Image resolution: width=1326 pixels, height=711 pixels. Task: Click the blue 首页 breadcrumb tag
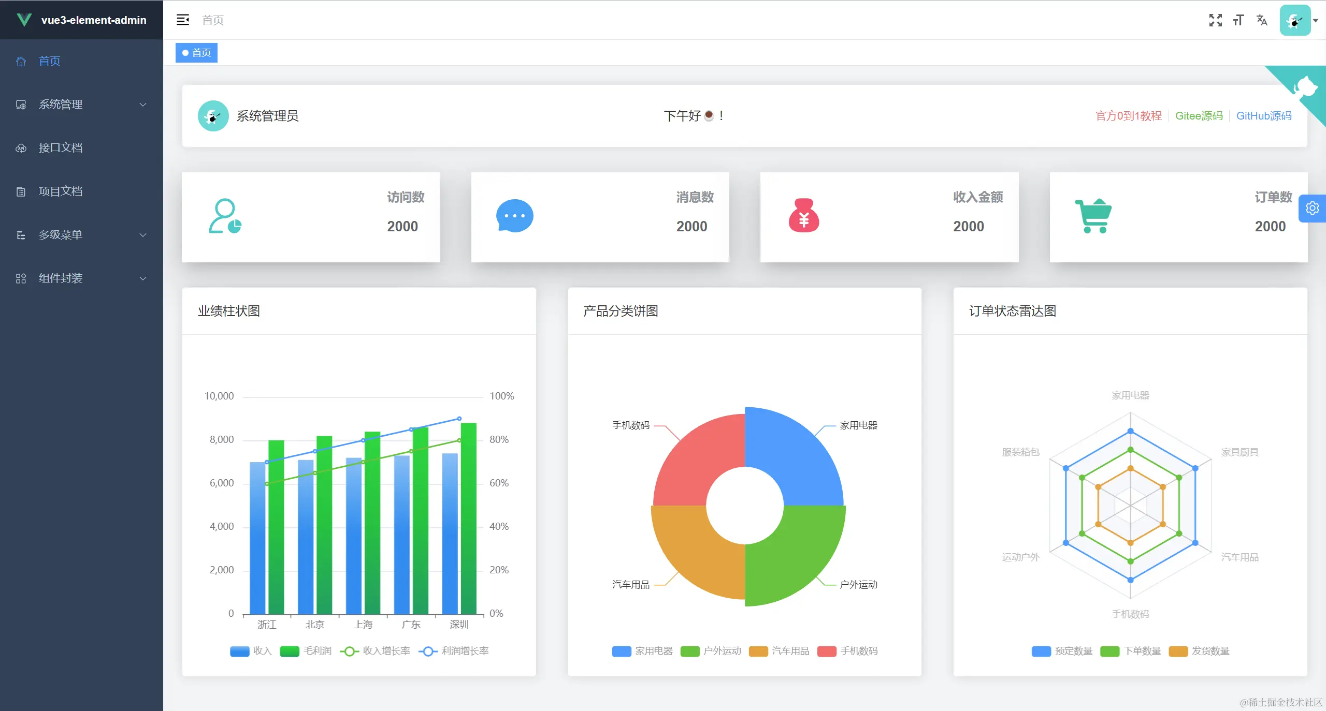tap(196, 52)
